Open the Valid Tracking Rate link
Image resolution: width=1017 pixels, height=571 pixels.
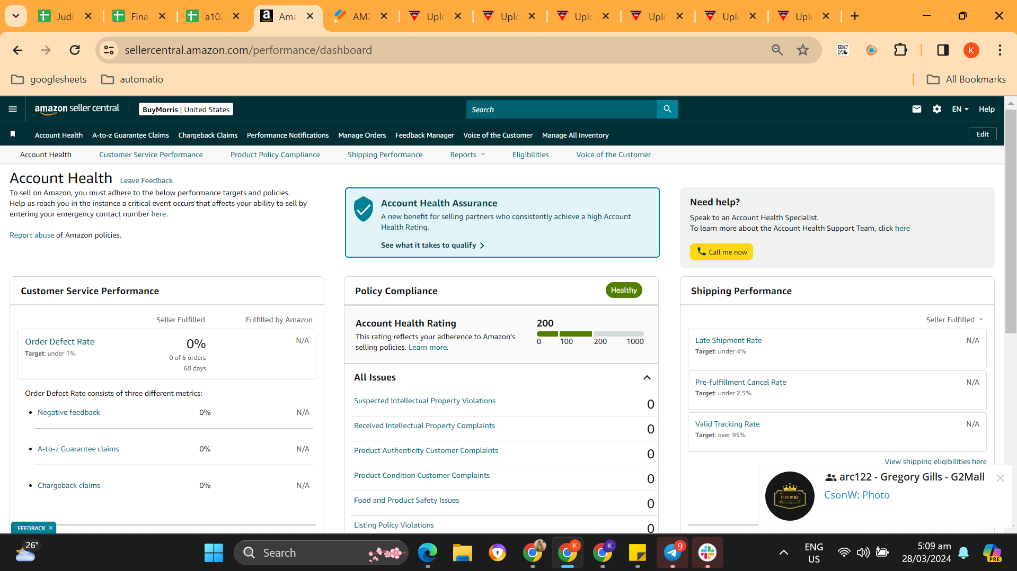click(x=727, y=424)
